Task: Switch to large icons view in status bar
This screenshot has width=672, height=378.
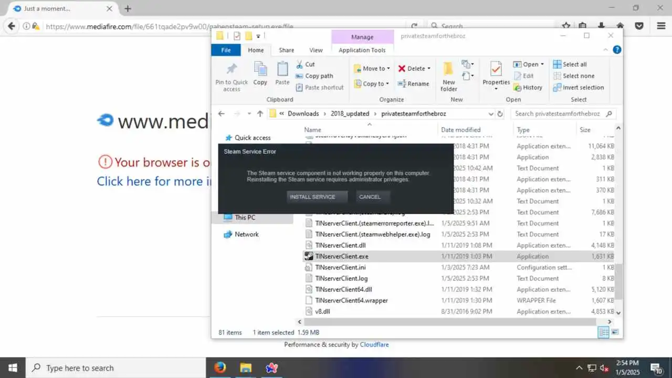Action: [x=615, y=332]
